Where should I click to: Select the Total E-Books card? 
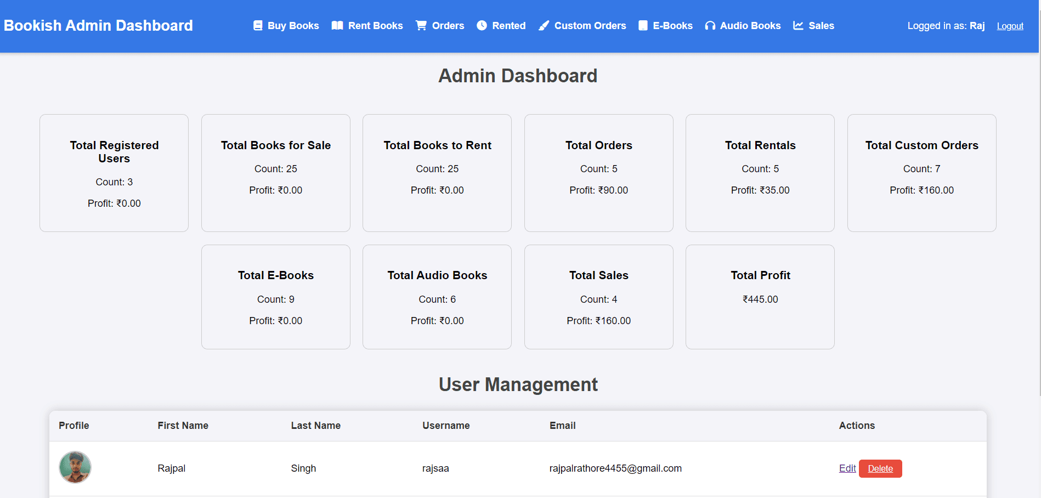(276, 297)
